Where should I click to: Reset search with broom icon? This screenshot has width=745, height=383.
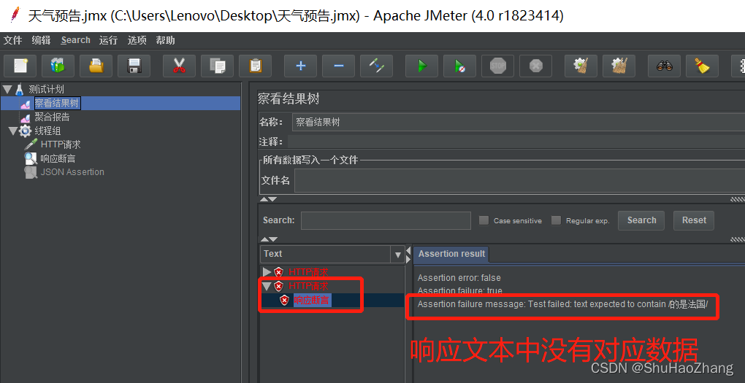[702, 66]
